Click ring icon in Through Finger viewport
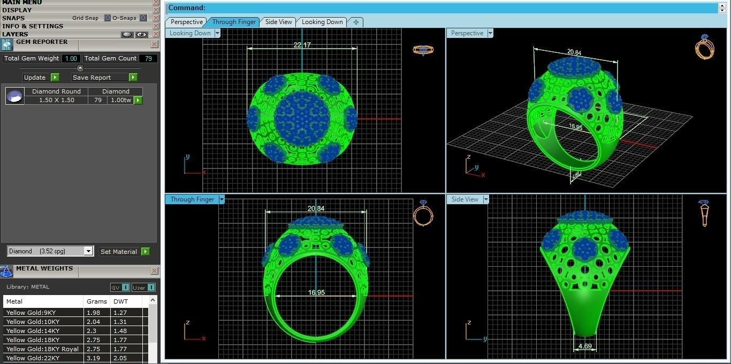Viewport: 731px width, 364px height. tap(423, 213)
